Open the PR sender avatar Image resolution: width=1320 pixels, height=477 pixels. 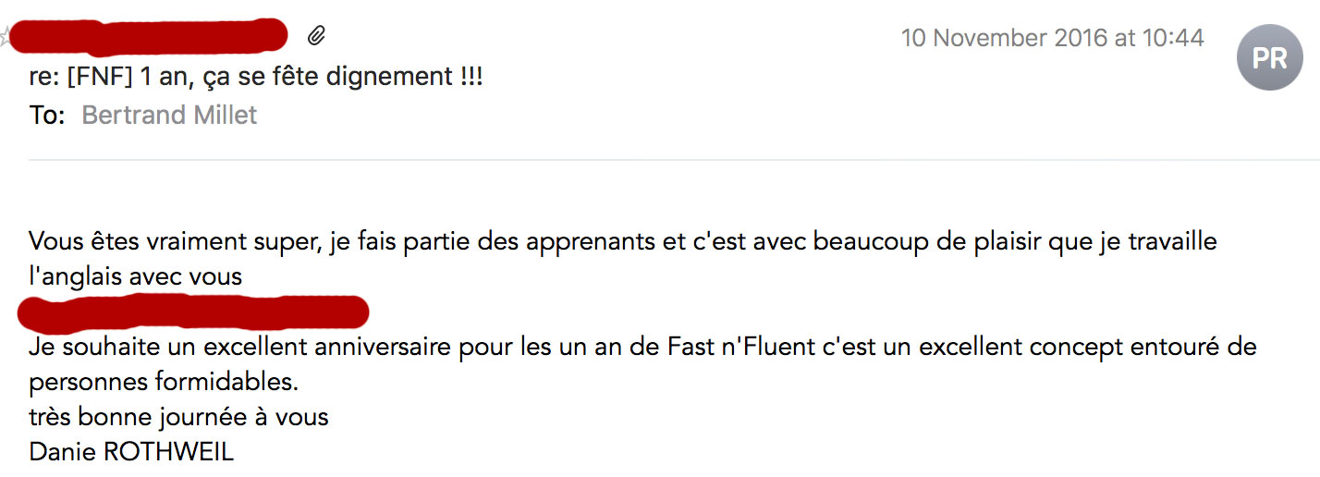click(x=1269, y=58)
